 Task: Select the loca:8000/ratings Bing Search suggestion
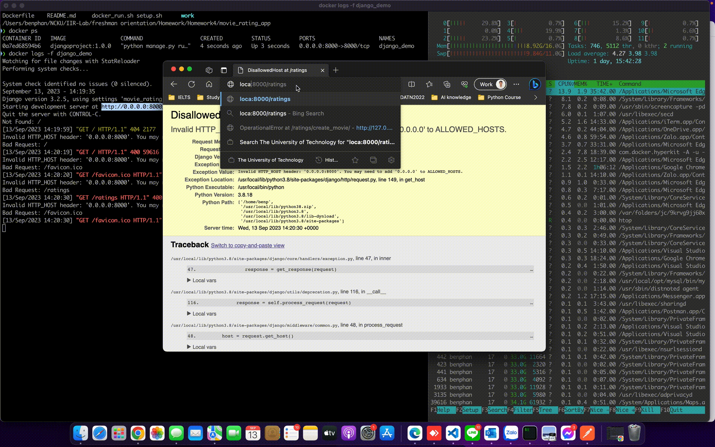[x=282, y=113]
